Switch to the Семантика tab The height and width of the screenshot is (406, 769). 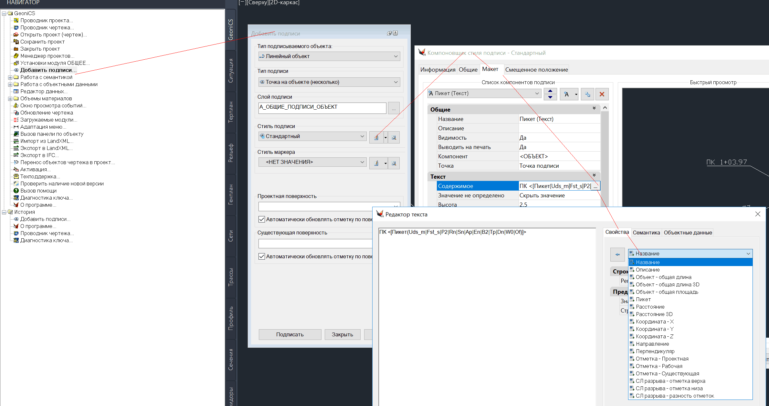646,233
